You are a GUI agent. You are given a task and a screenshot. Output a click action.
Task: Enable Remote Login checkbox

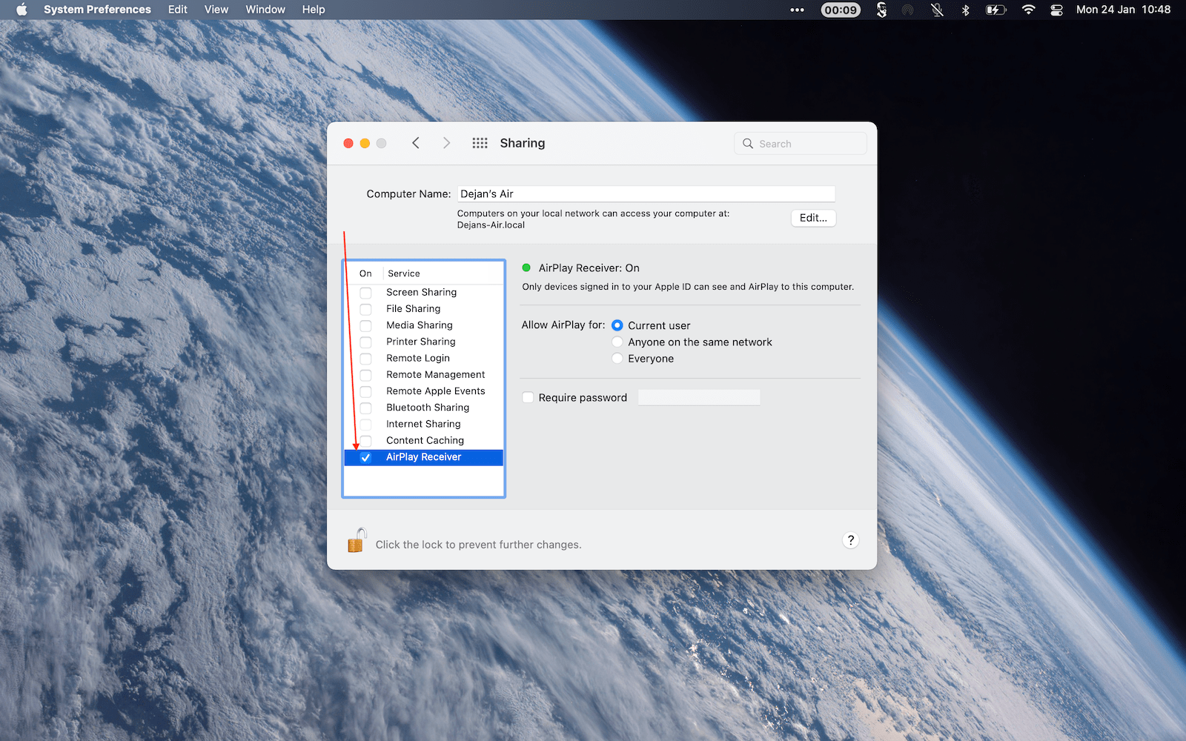pyautogui.click(x=365, y=359)
